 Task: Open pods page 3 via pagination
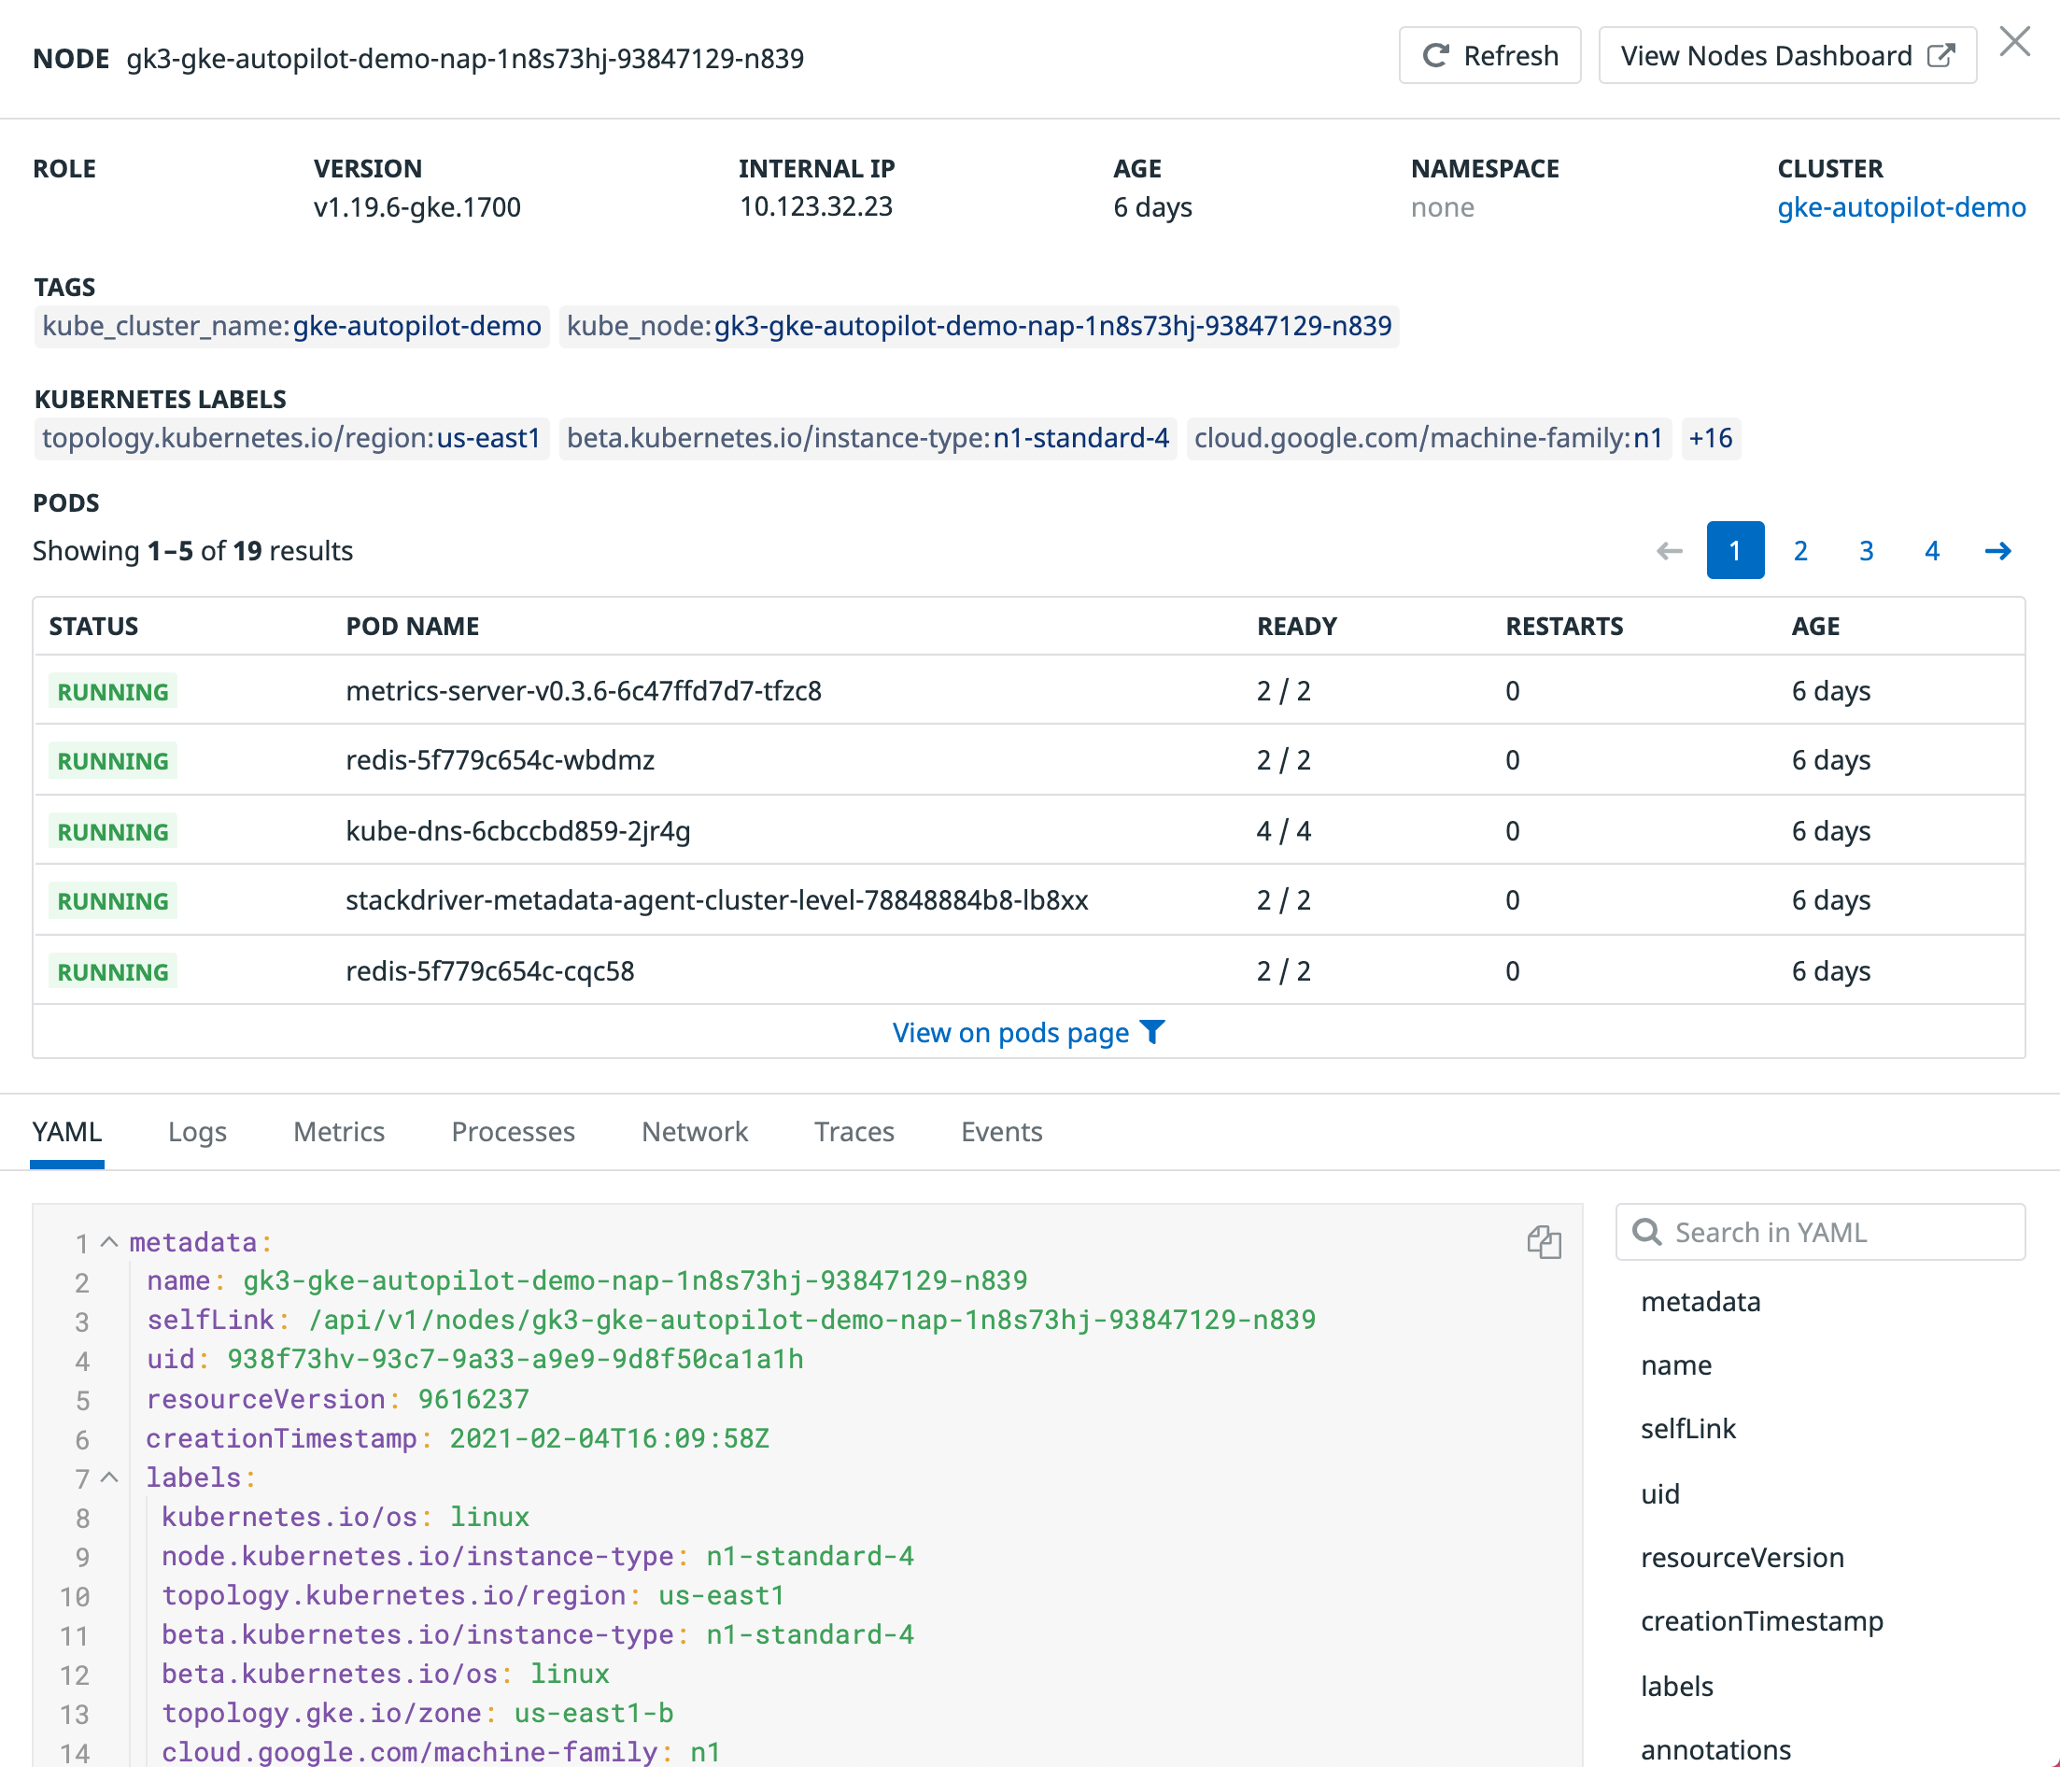coord(1866,550)
